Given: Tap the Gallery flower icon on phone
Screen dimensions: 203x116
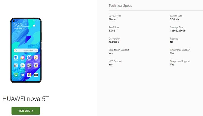Looking at the screenshot, I should [x=36, y=66].
